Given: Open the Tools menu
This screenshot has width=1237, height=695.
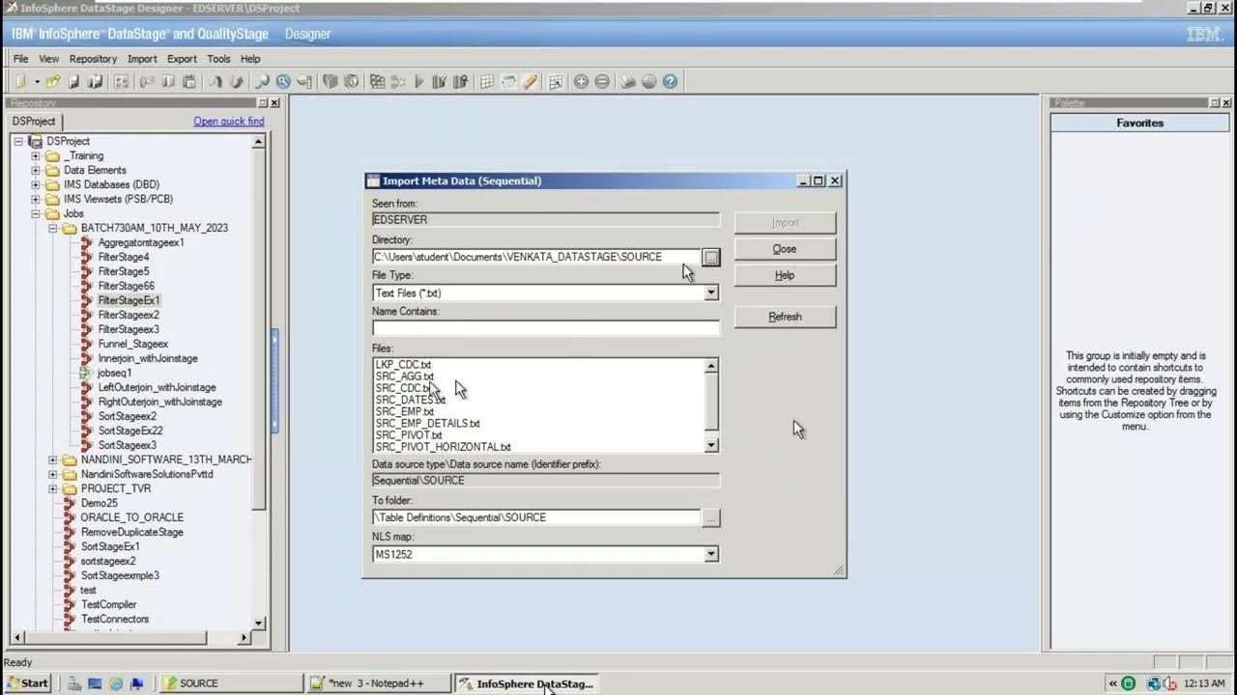Looking at the screenshot, I should 218,59.
